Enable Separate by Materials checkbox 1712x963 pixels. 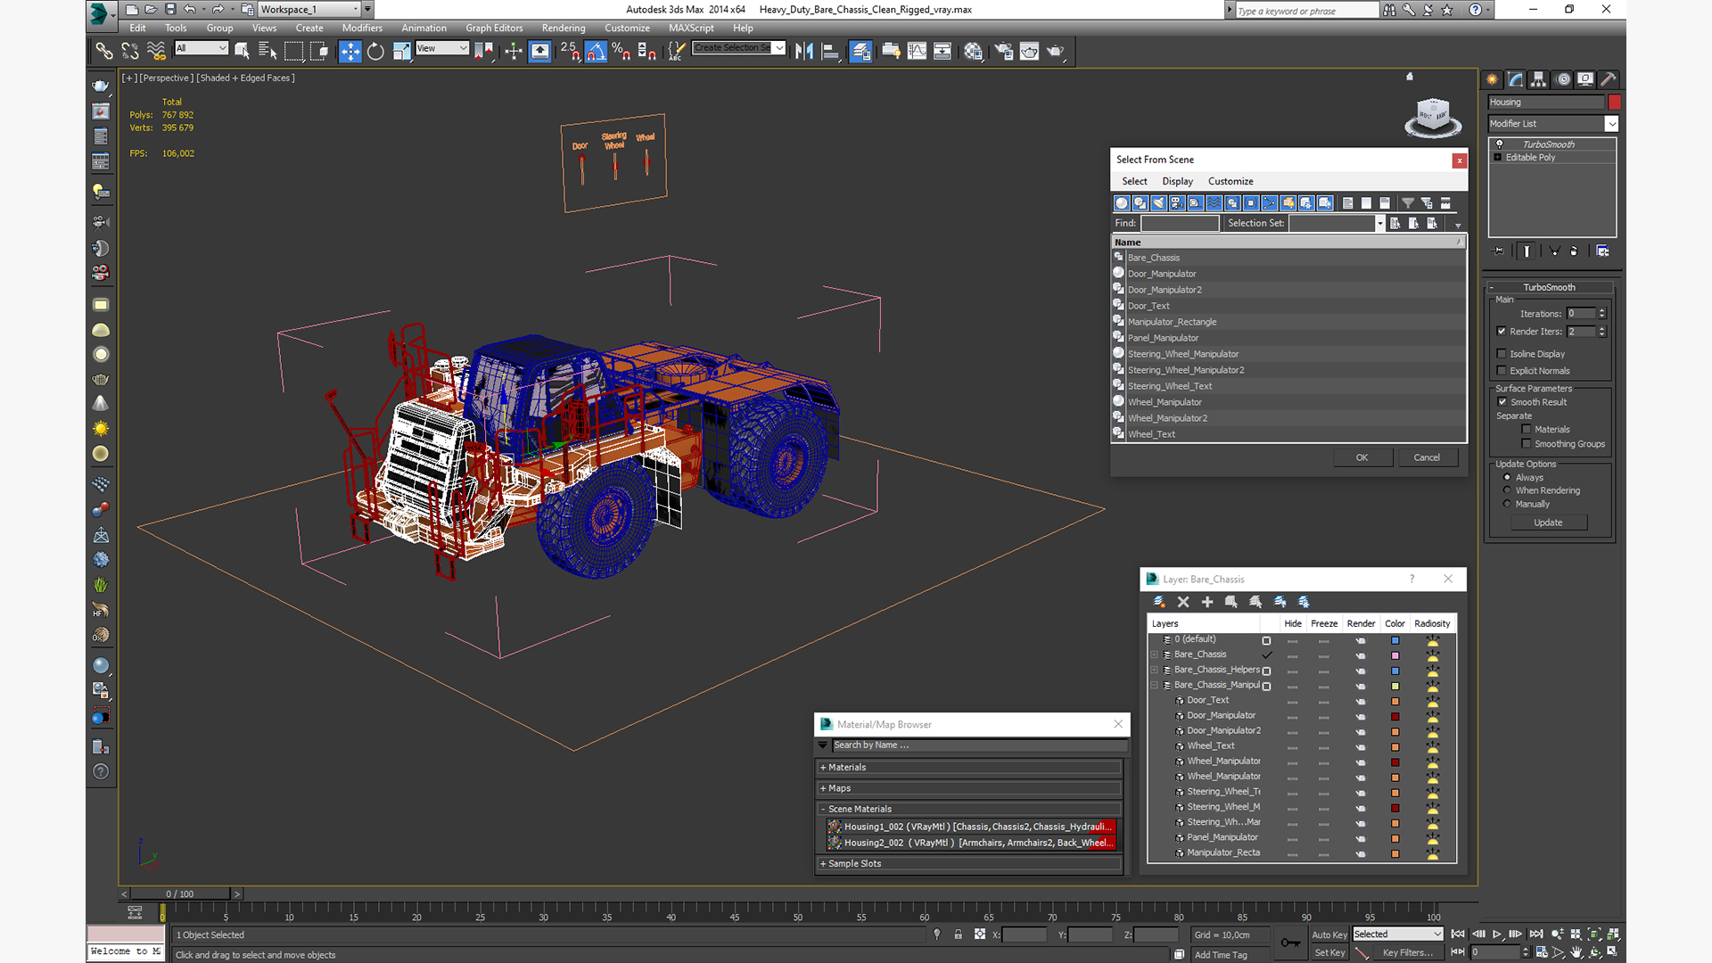pos(1527,430)
